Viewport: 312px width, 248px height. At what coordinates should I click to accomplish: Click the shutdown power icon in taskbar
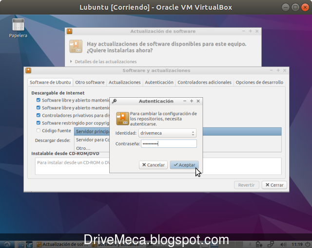(308, 244)
